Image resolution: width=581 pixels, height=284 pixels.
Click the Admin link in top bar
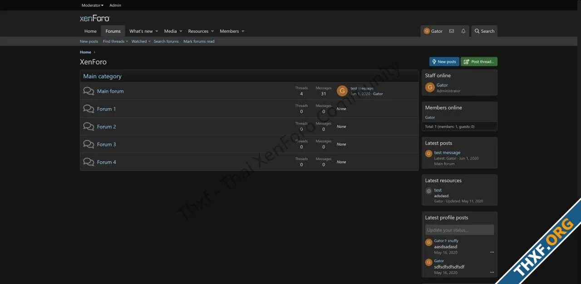pyautogui.click(x=115, y=5)
